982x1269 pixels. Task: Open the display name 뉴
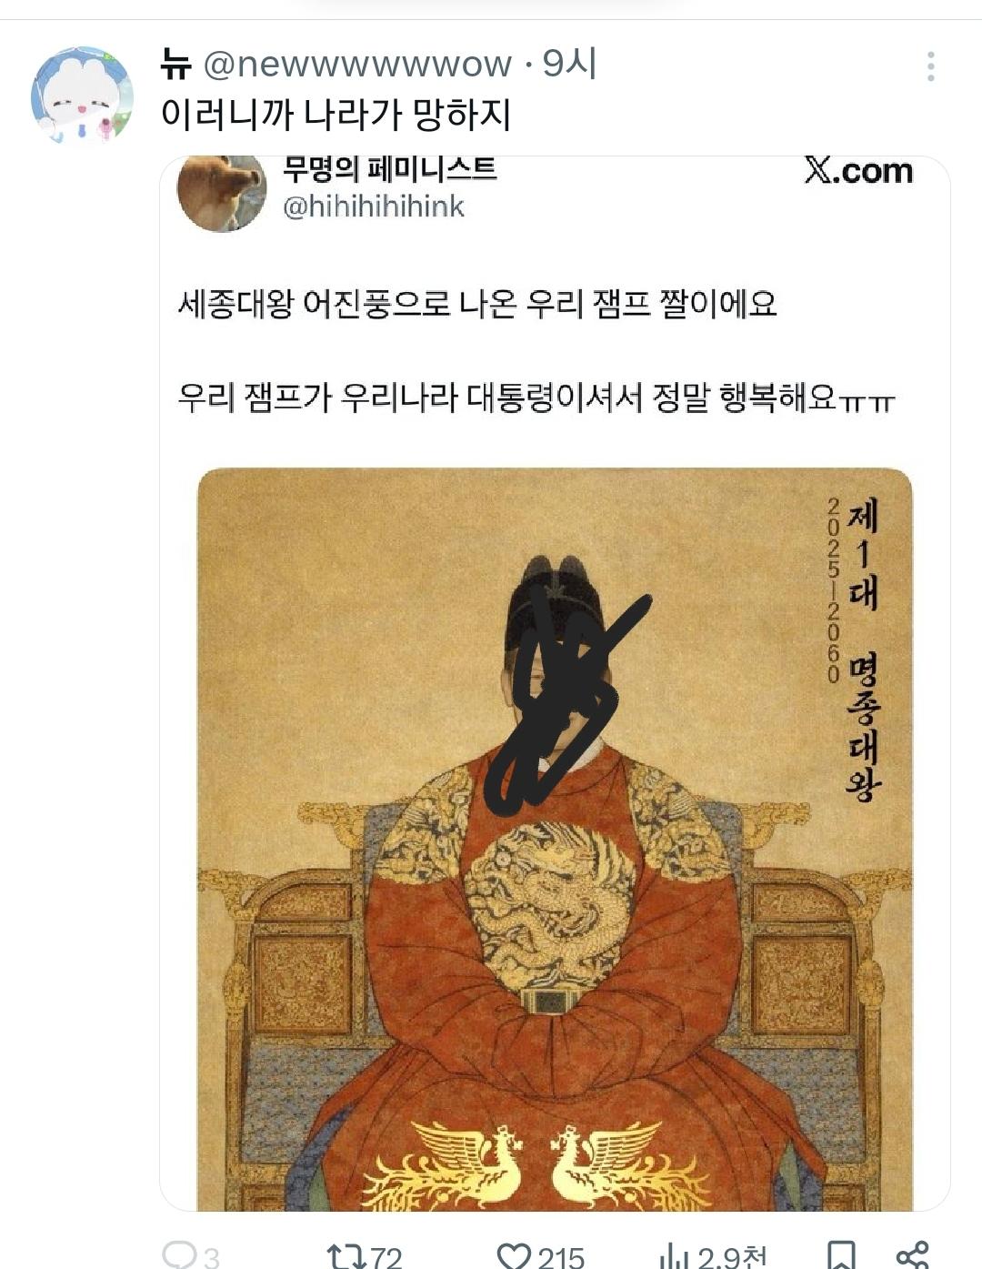click(x=175, y=64)
